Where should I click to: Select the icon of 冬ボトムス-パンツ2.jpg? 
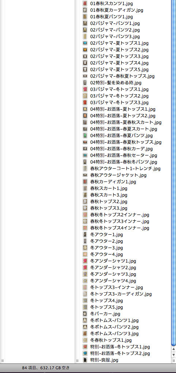[x=85, y=327]
